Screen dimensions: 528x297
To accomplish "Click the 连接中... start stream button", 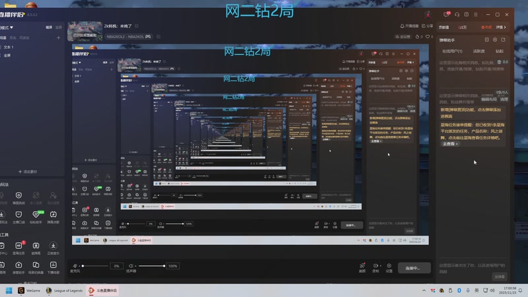I will tap(414, 268).
